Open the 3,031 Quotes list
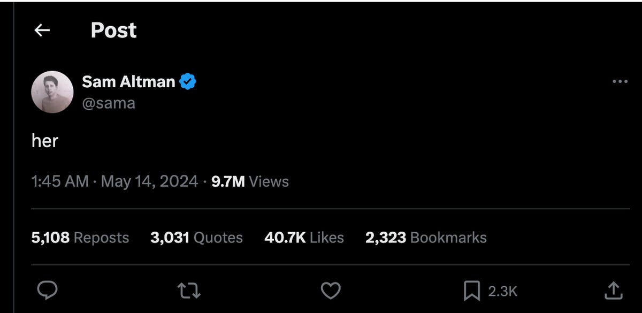 tap(196, 238)
